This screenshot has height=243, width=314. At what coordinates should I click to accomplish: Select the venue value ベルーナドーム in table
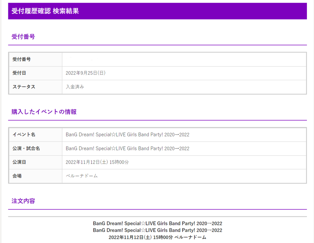[x=82, y=176]
